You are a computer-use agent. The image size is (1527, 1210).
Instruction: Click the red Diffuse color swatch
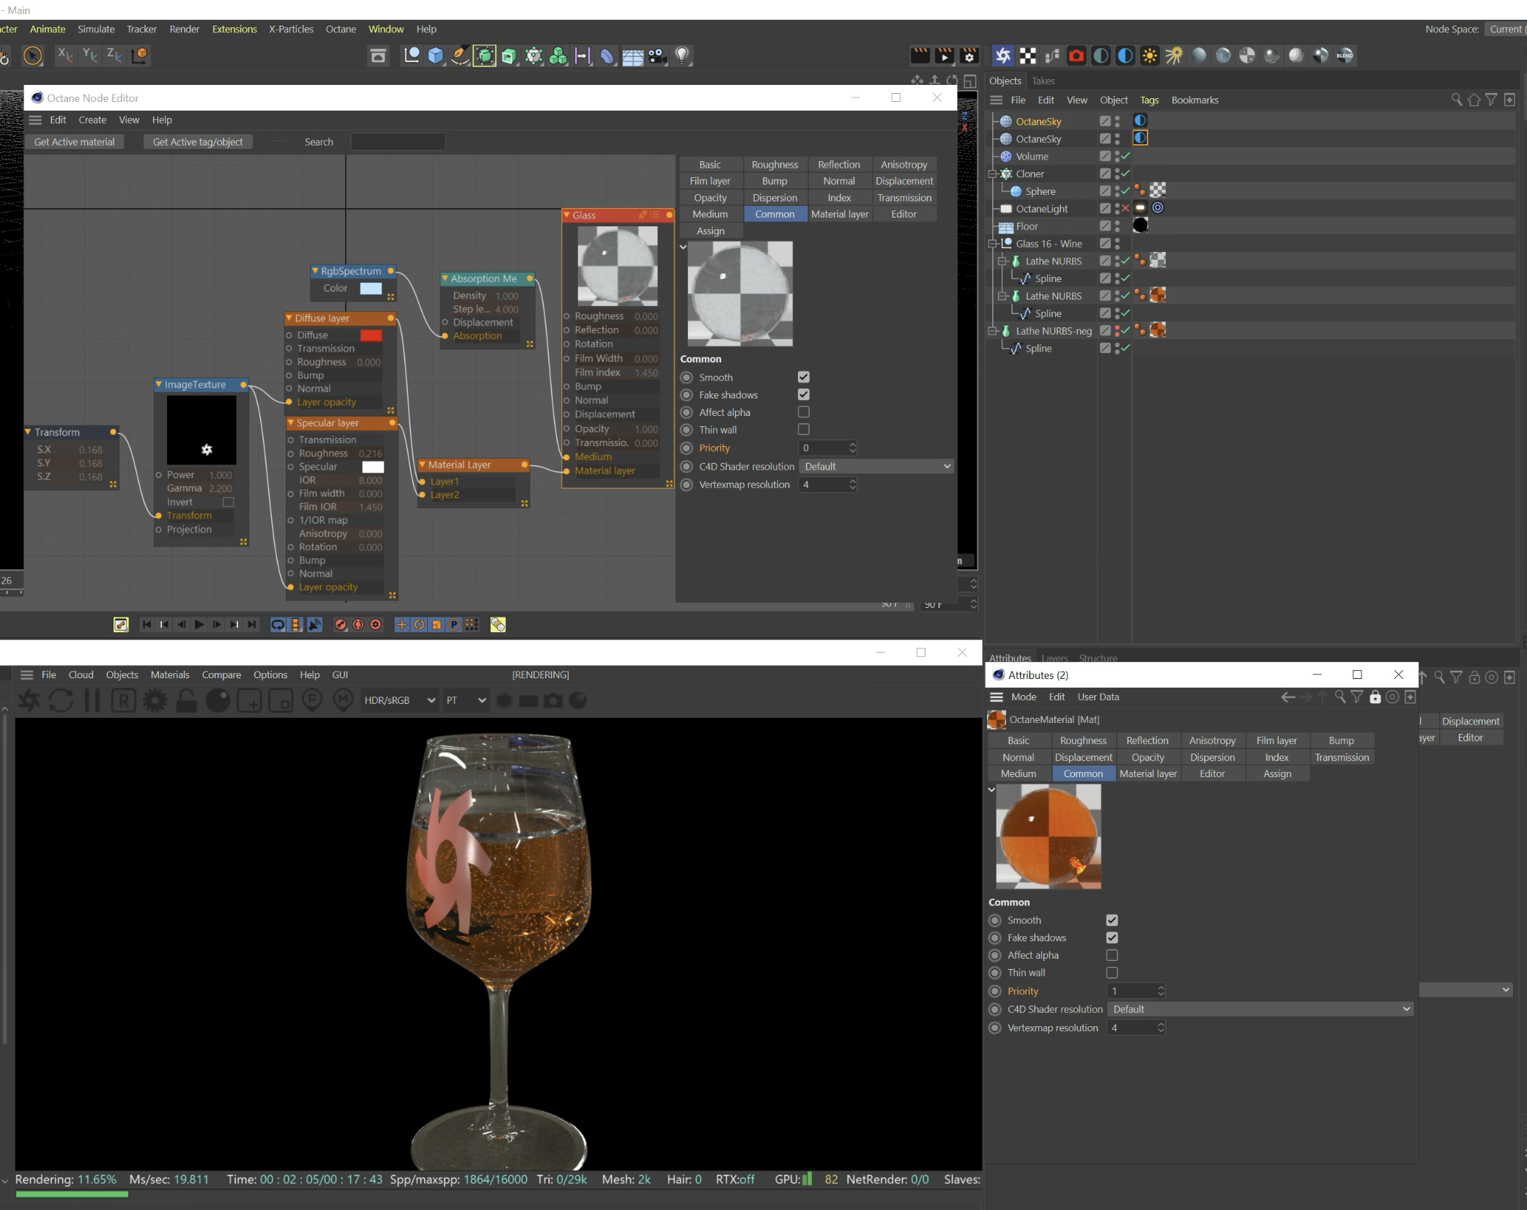click(x=371, y=335)
